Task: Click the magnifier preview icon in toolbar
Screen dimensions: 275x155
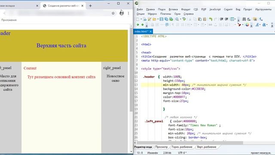Action: [177, 19]
